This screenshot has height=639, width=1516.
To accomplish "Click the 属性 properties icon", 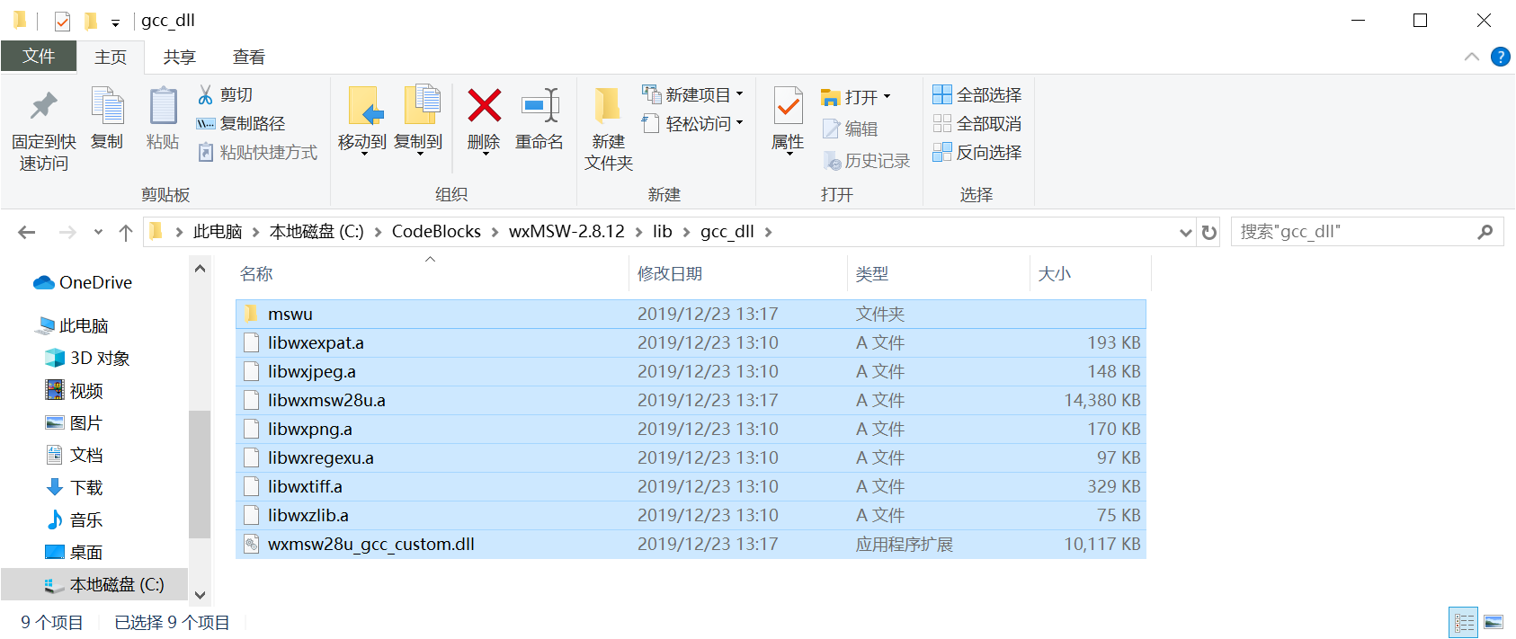I will [x=789, y=106].
